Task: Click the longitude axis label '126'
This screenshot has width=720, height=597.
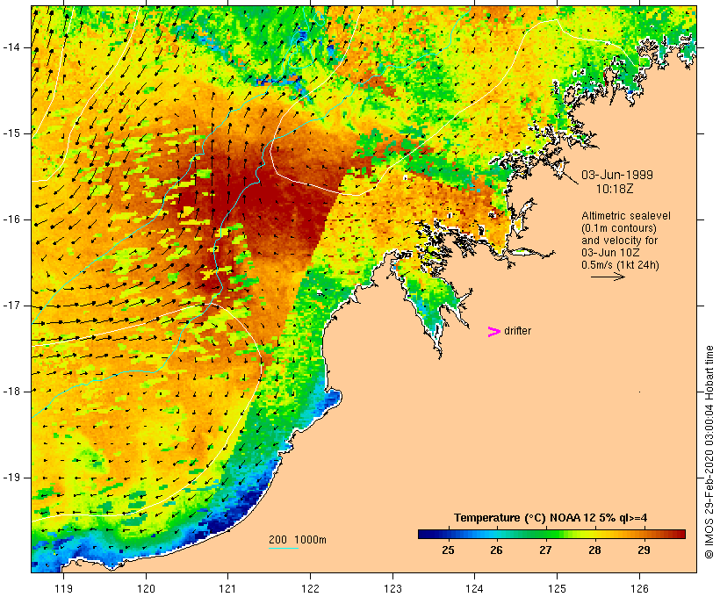Action: click(x=639, y=588)
